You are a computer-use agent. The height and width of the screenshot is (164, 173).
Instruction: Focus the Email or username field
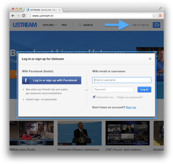[x=122, y=80]
